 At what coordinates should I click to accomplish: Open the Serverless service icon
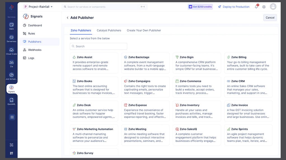(11, 37)
